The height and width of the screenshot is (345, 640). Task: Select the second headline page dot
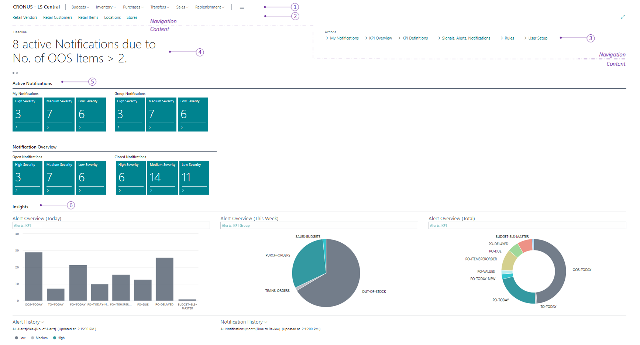coord(17,73)
